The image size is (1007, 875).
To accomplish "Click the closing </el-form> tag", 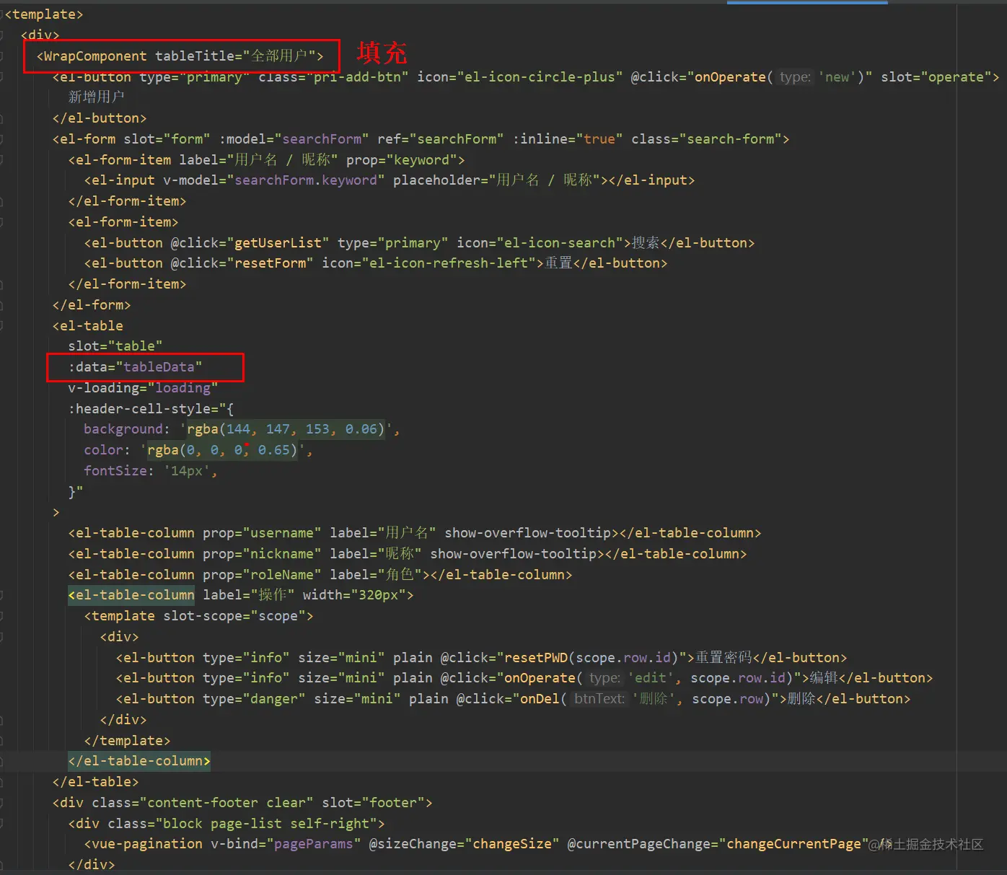I will point(92,305).
